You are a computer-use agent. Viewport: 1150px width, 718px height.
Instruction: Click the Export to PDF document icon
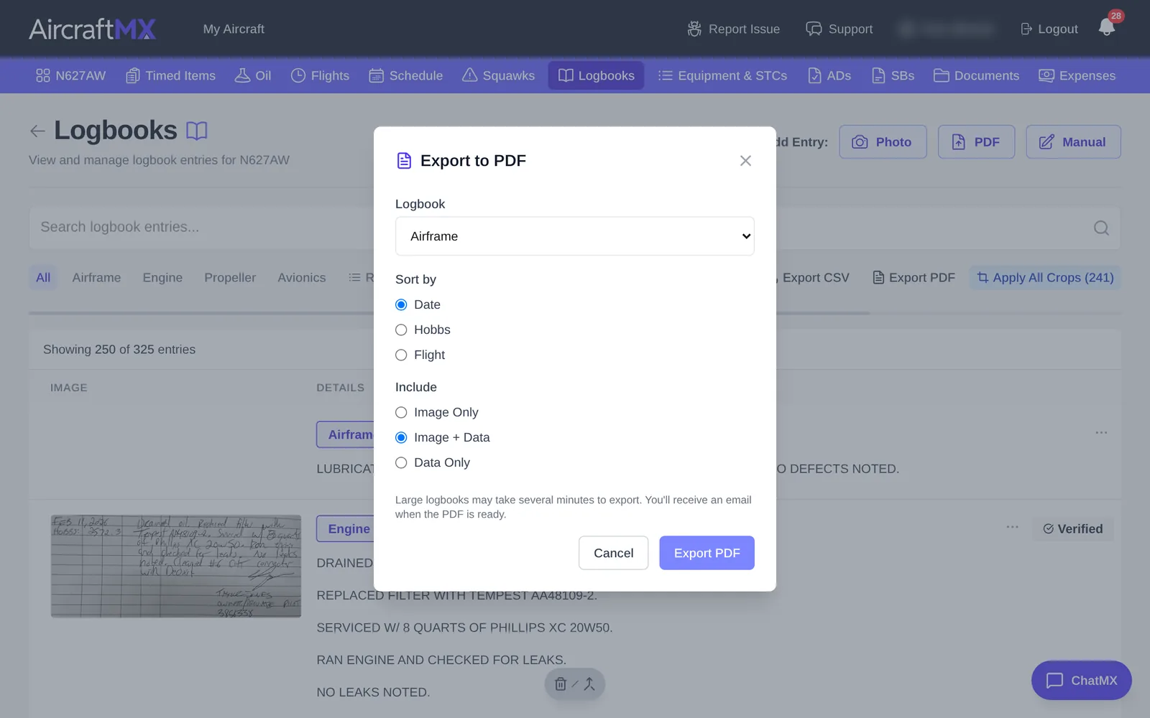click(x=404, y=161)
